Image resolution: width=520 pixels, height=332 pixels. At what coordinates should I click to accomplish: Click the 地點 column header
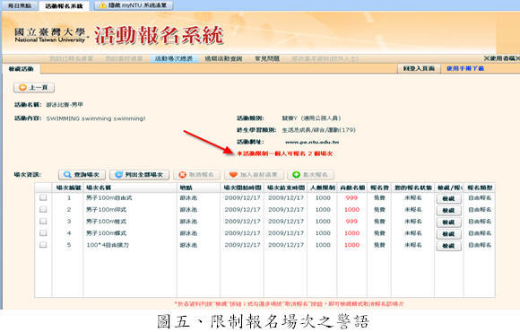tap(199, 188)
